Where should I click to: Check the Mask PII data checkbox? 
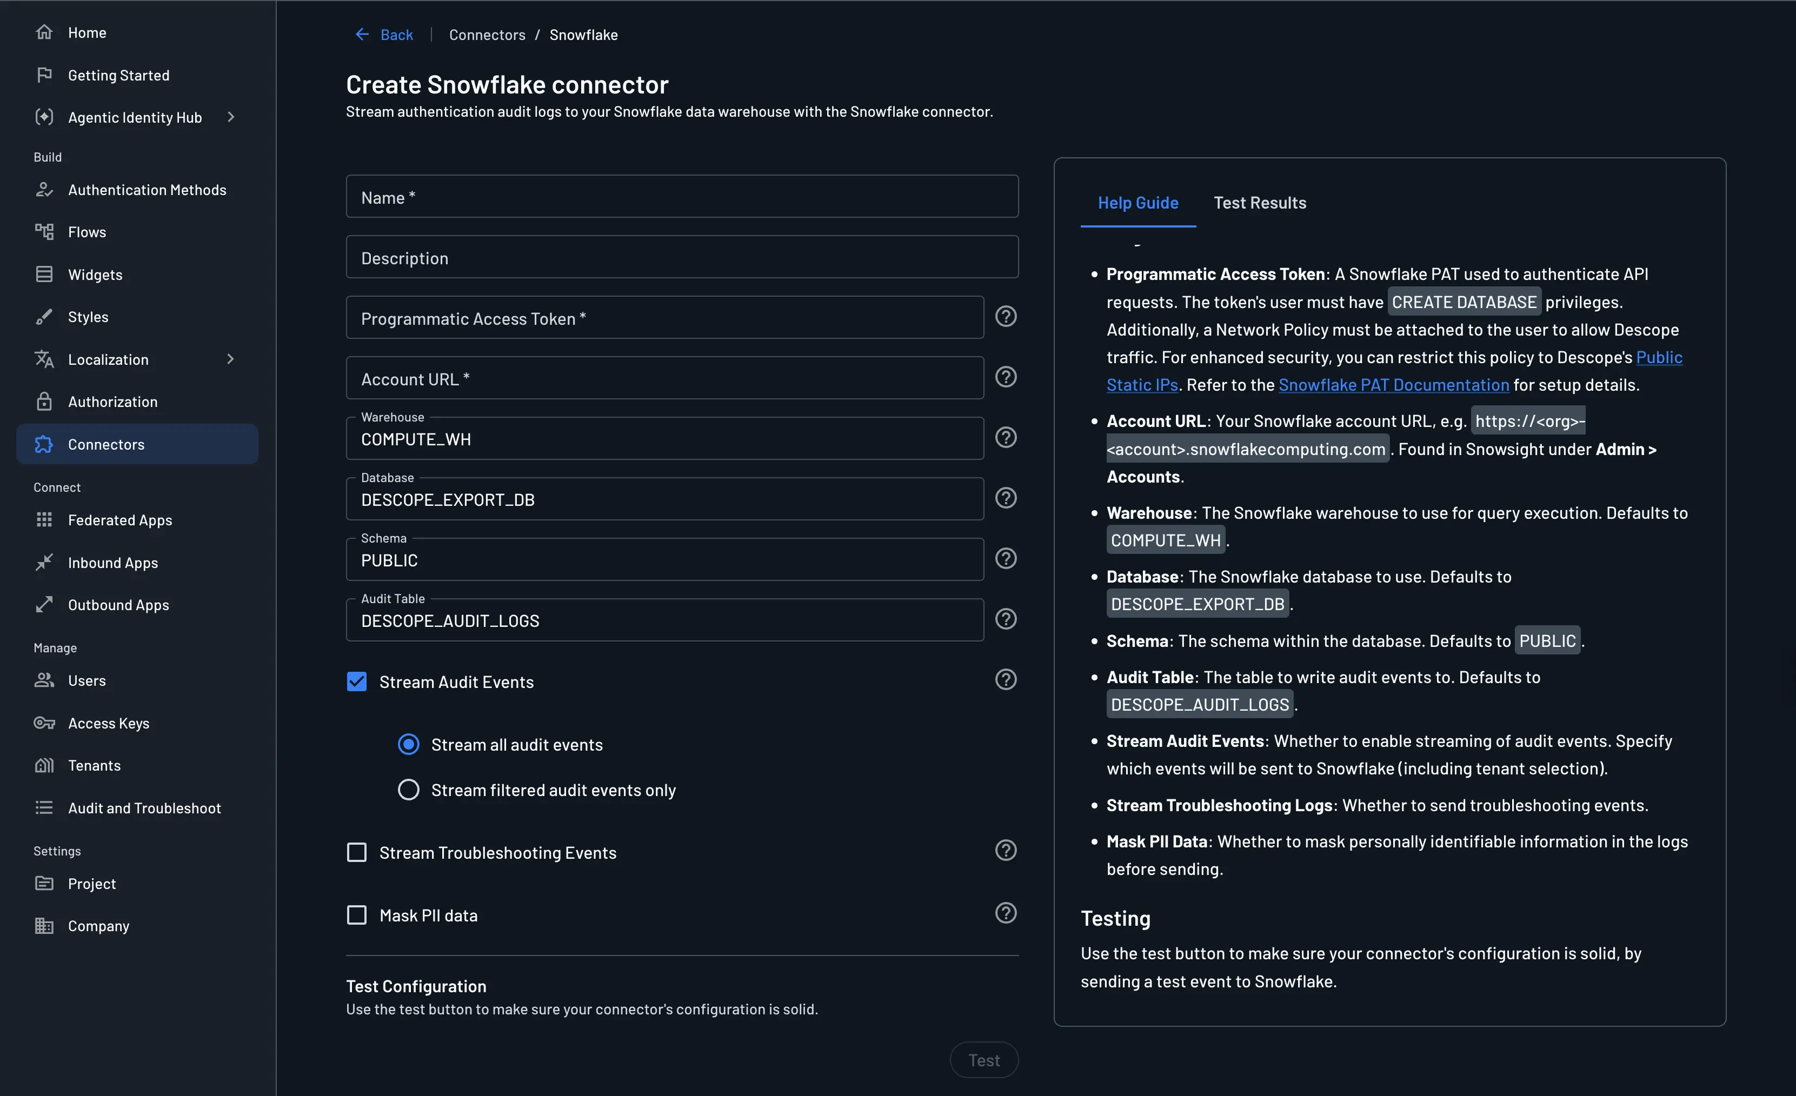coord(356,914)
